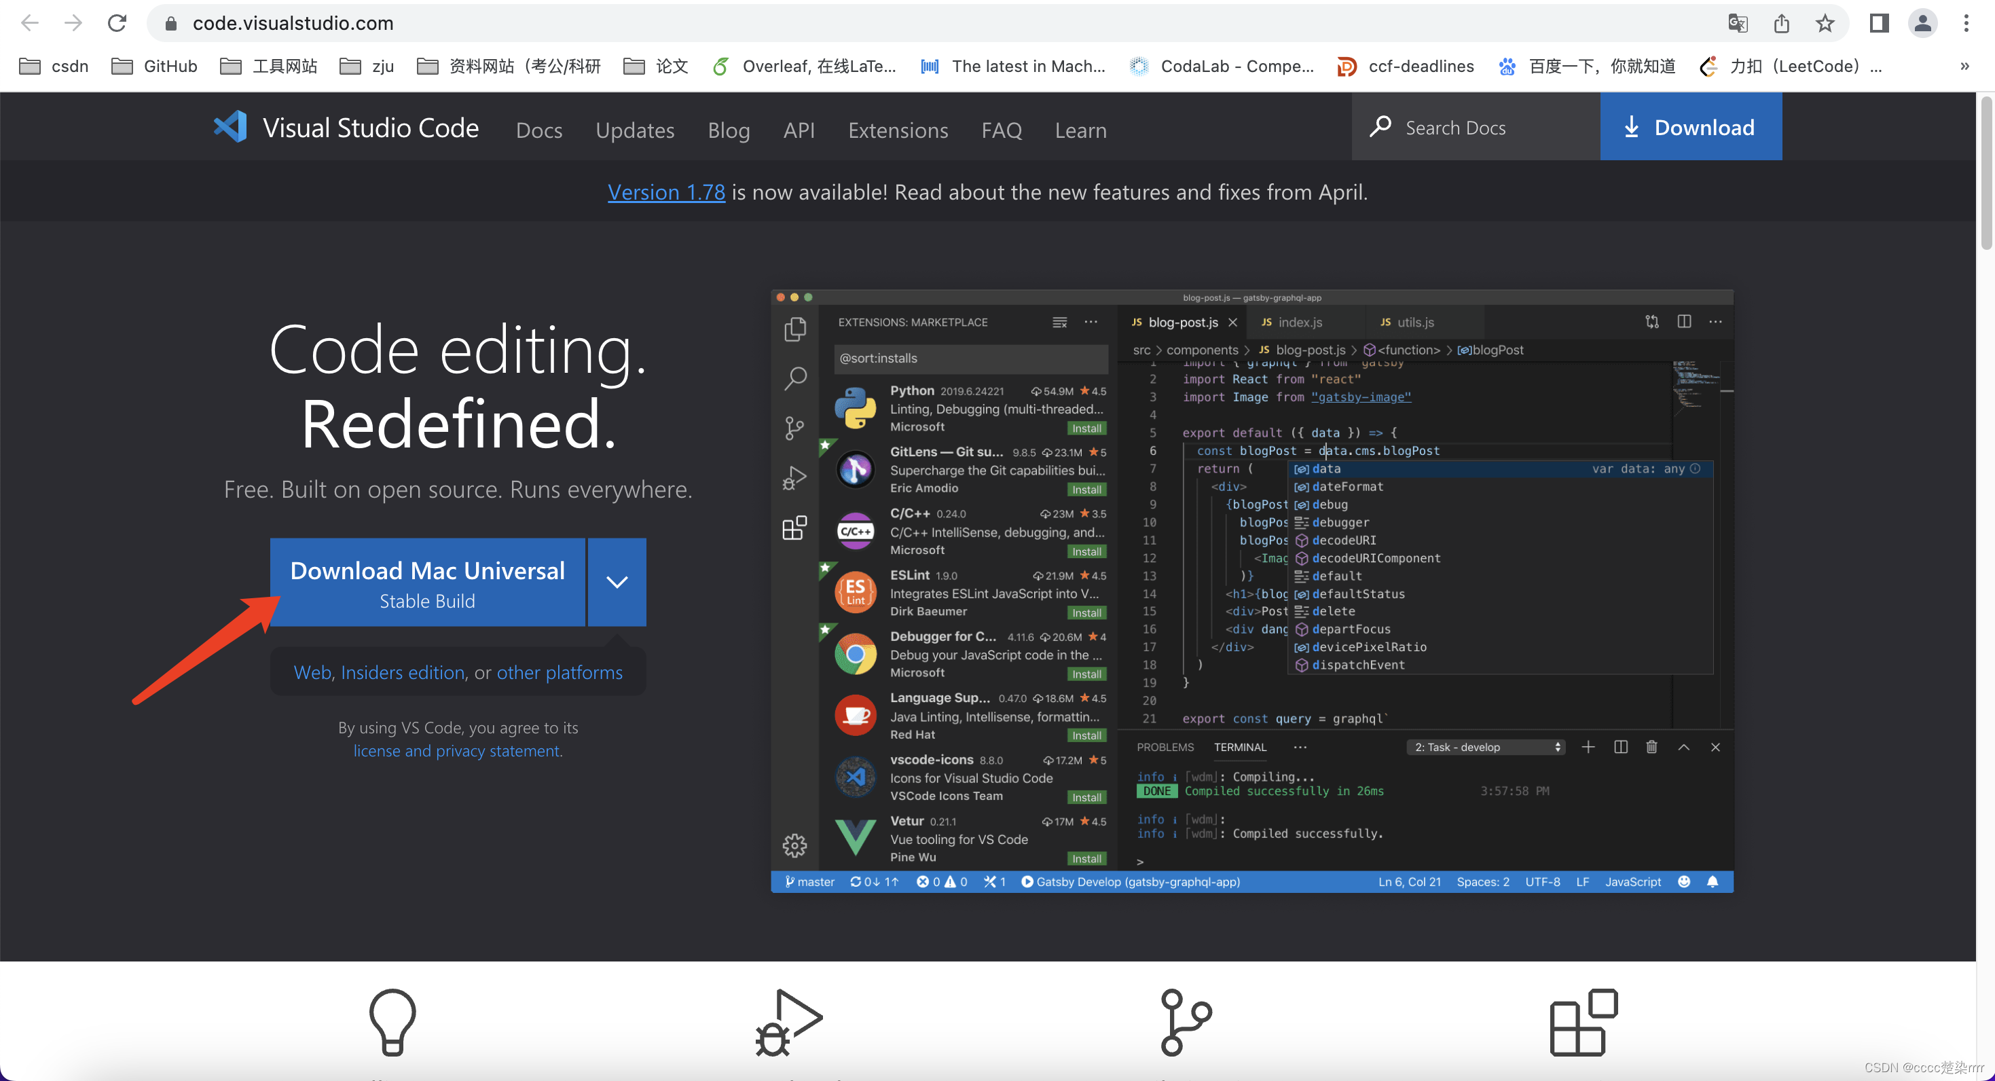Show more bookmarks via the double-chevron

tap(1964, 67)
